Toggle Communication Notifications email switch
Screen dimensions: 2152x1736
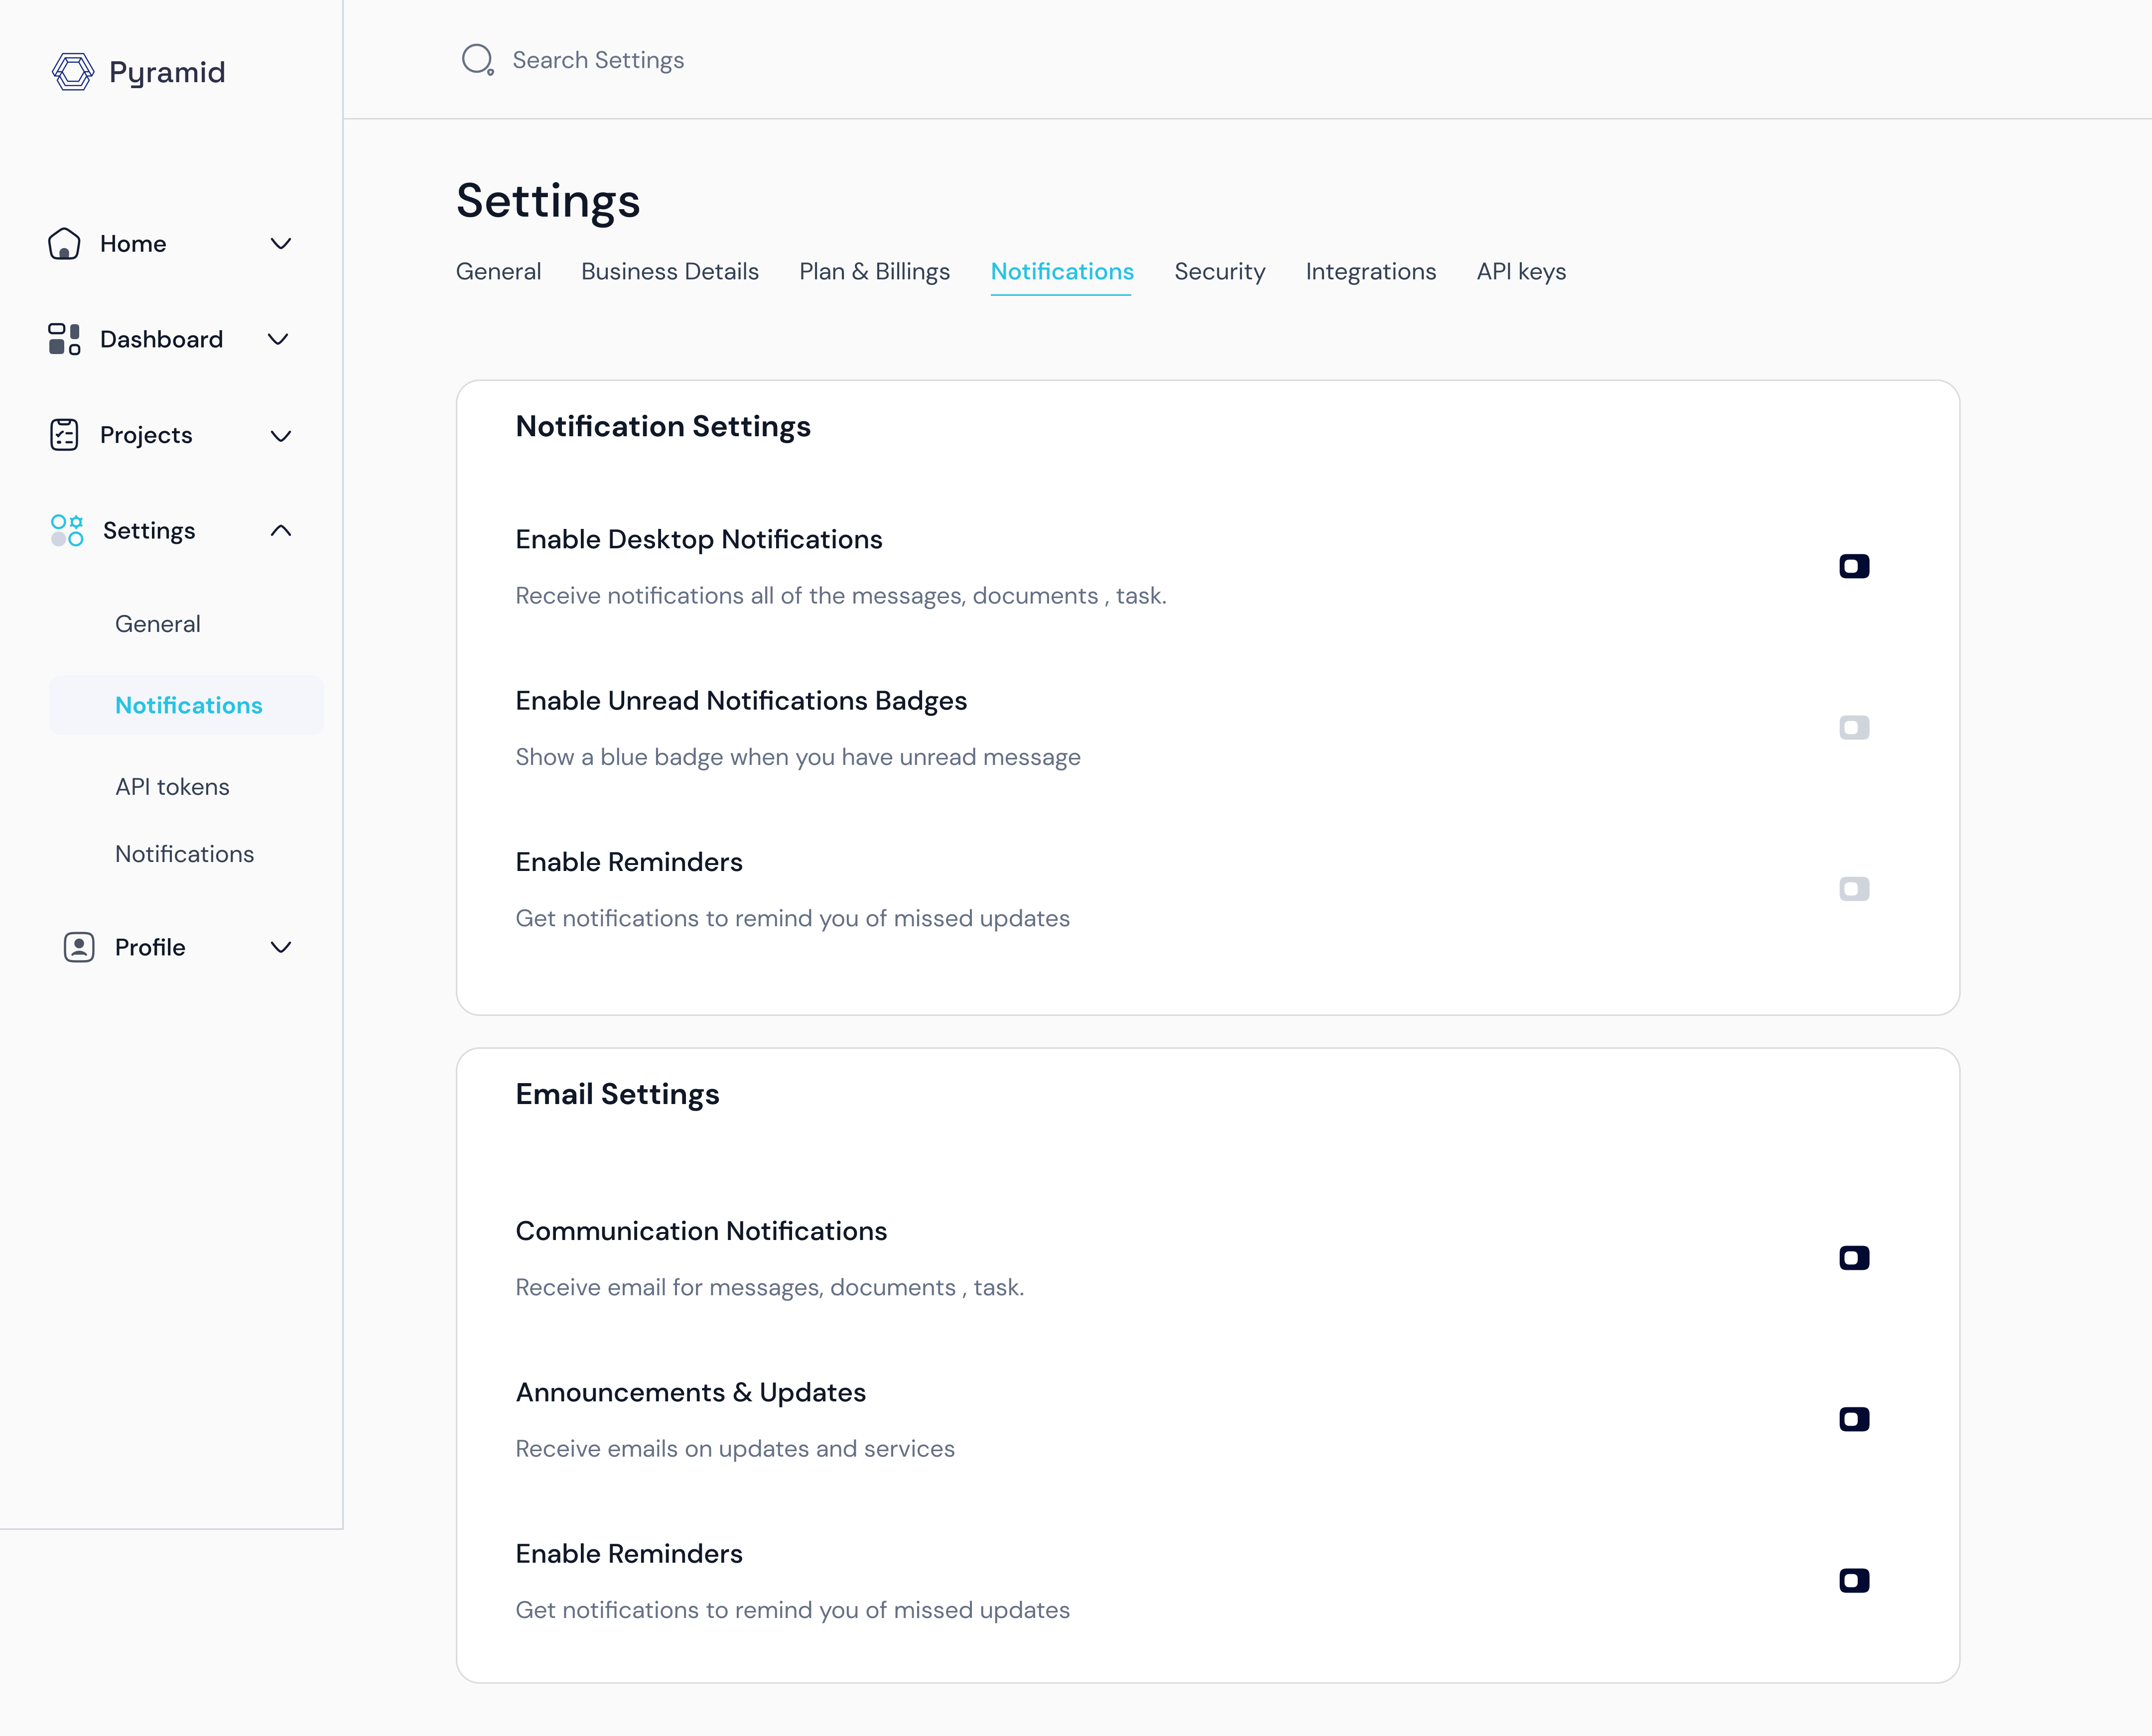click(x=1854, y=1258)
